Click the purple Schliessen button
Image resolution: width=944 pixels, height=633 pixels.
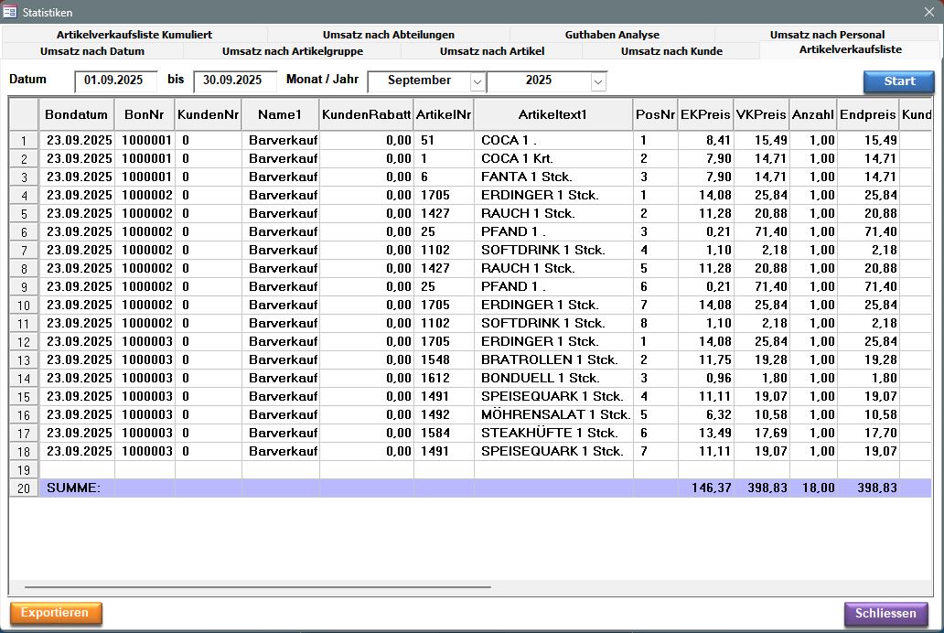pyautogui.click(x=885, y=613)
